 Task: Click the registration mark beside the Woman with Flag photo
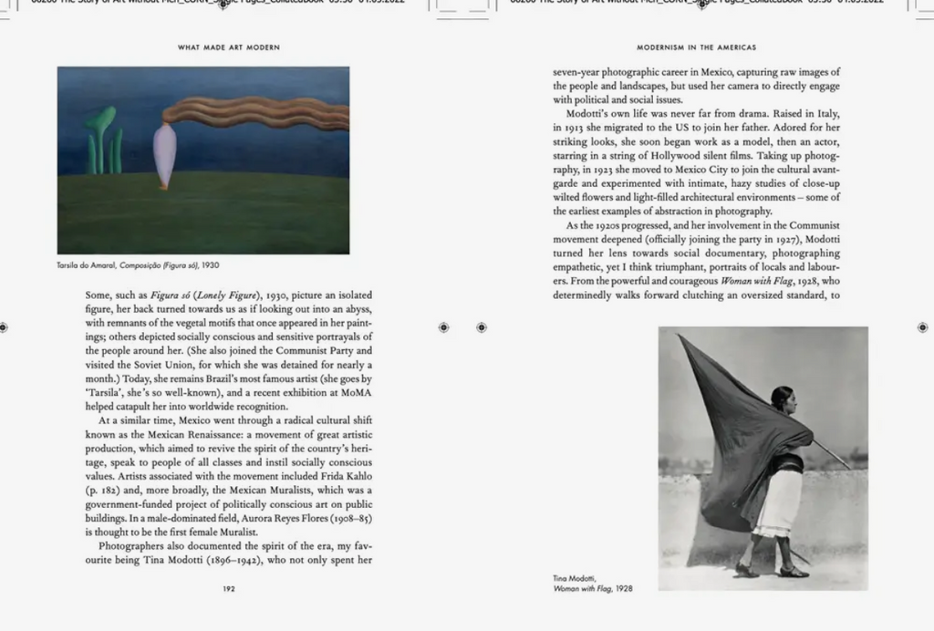point(922,327)
